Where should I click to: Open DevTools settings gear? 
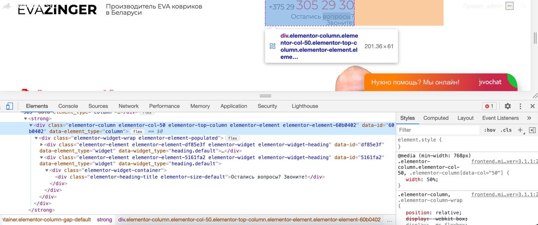[508, 106]
